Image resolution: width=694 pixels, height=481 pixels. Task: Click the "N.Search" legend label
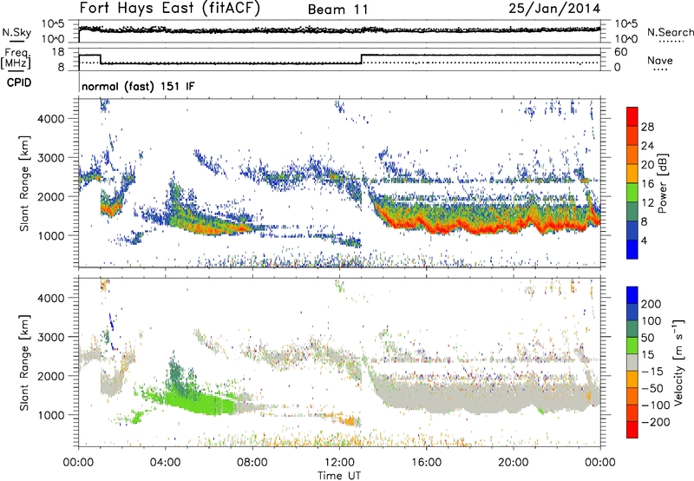(670, 32)
